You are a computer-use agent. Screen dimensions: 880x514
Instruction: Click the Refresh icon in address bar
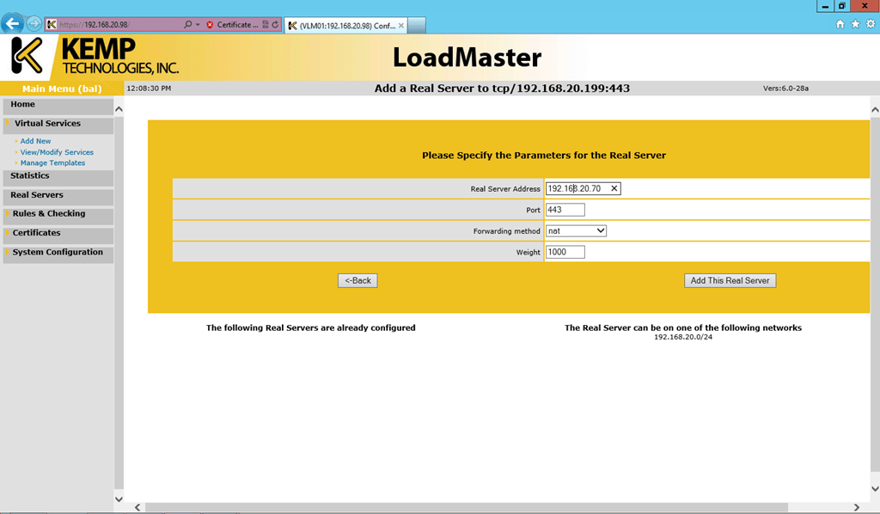click(275, 25)
